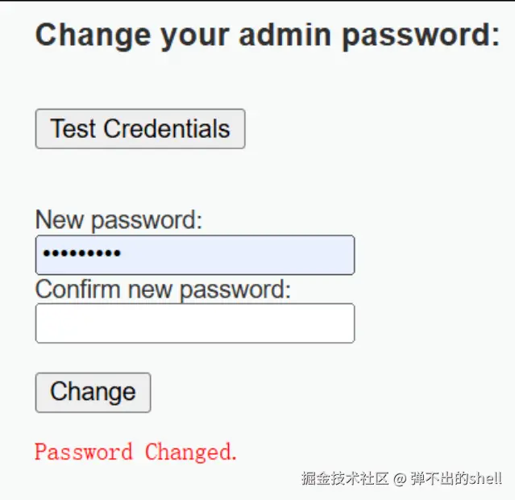Click the masked dots in New password field
The height and width of the screenshot is (500, 515).
[81, 255]
